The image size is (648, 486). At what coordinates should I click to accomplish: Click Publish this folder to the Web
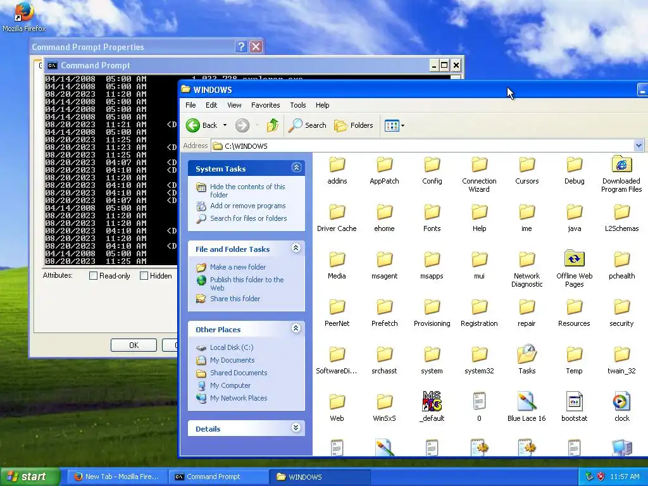(247, 283)
